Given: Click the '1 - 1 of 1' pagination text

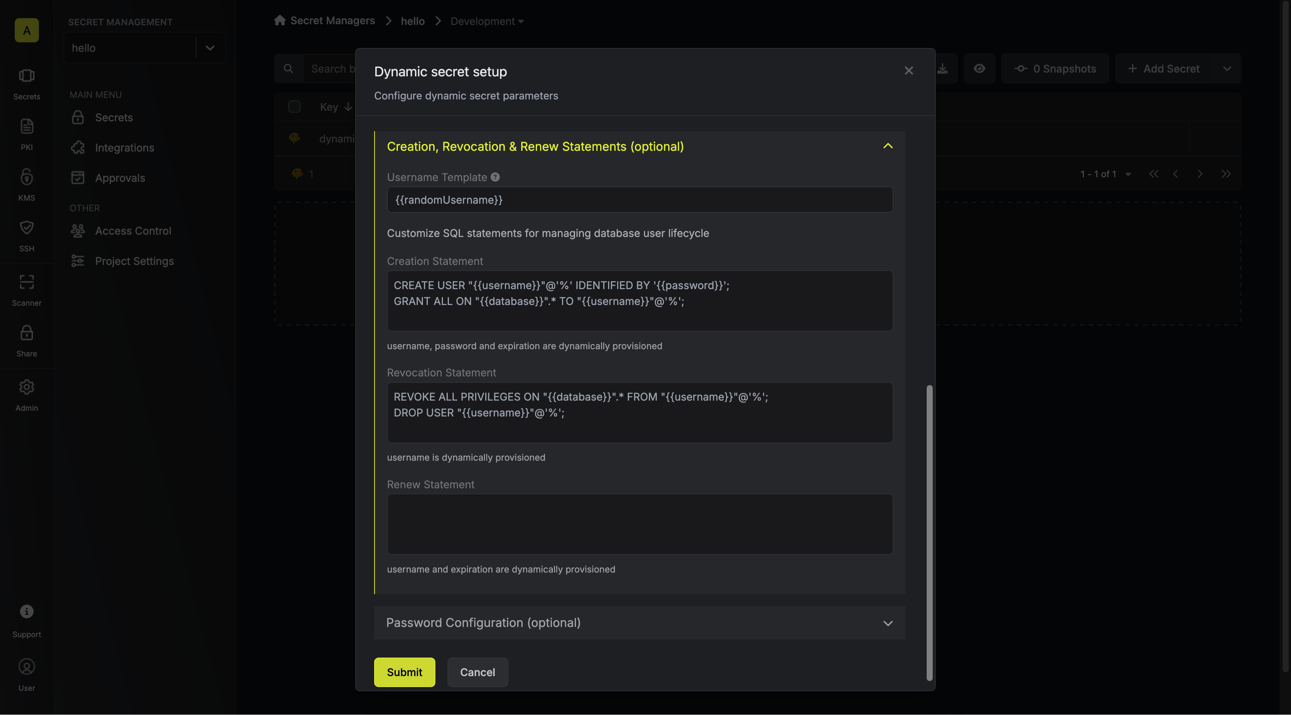Looking at the screenshot, I should click(x=1098, y=174).
